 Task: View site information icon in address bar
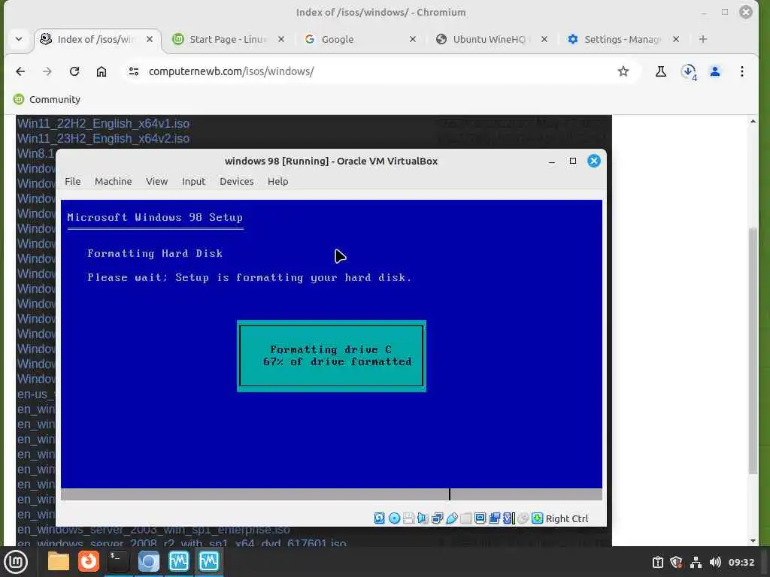pyautogui.click(x=134, y=71)
